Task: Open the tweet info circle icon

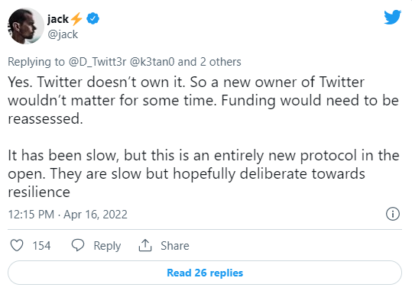Action: tap(393, 214)
